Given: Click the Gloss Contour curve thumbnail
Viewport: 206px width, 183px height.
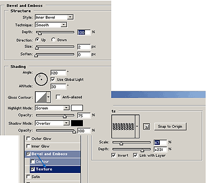Looking at the screenshot, I should [41, 97].
